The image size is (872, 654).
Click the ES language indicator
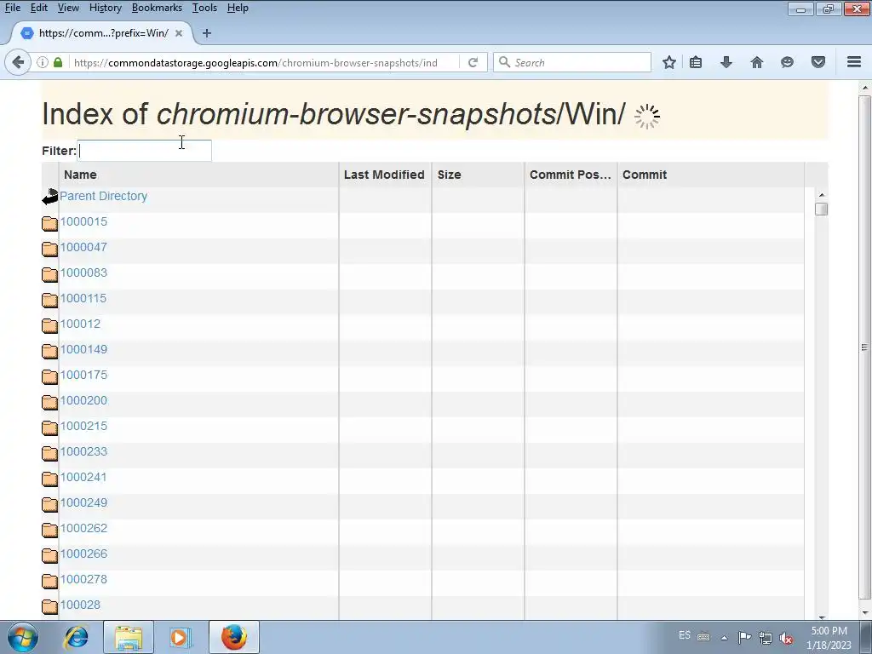pos(685,635)
